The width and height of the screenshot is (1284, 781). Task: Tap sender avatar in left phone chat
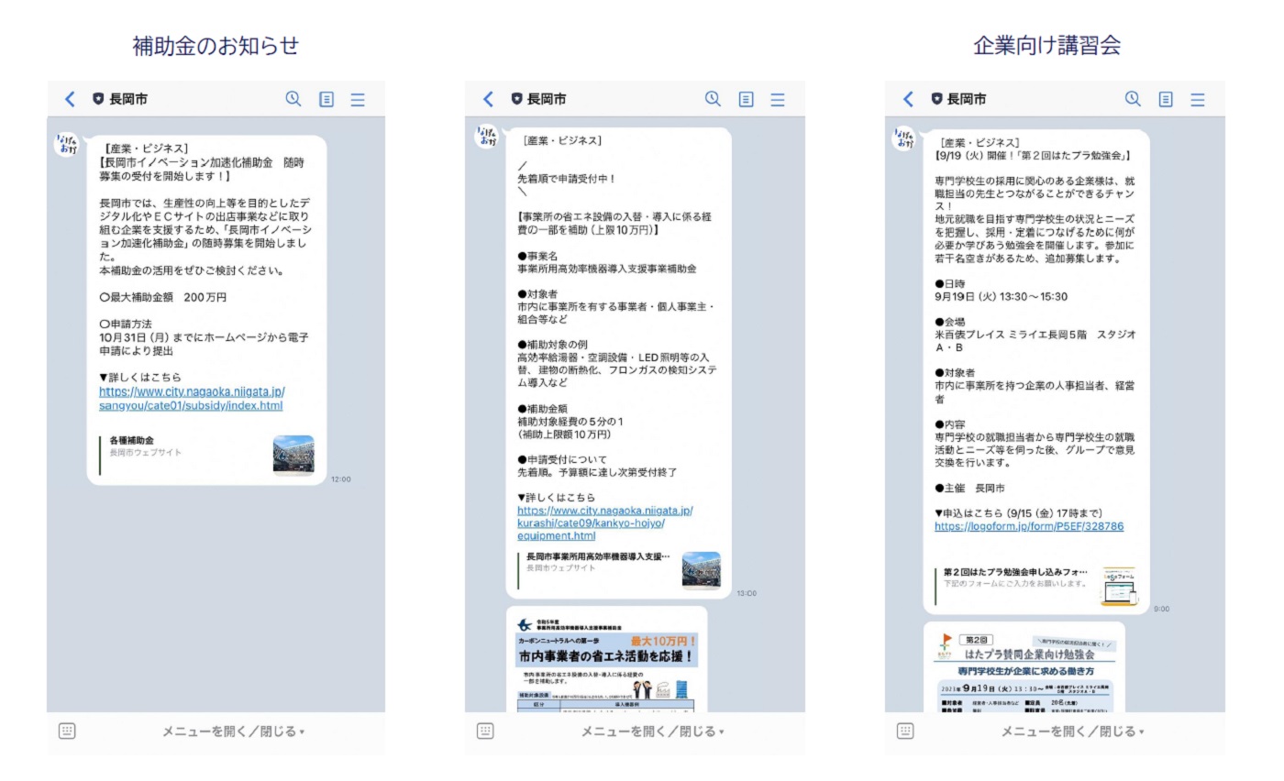pyautogui.click(x=68, y=144)
